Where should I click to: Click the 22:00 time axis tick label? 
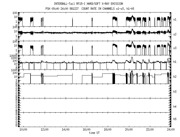tap(150, 130)
